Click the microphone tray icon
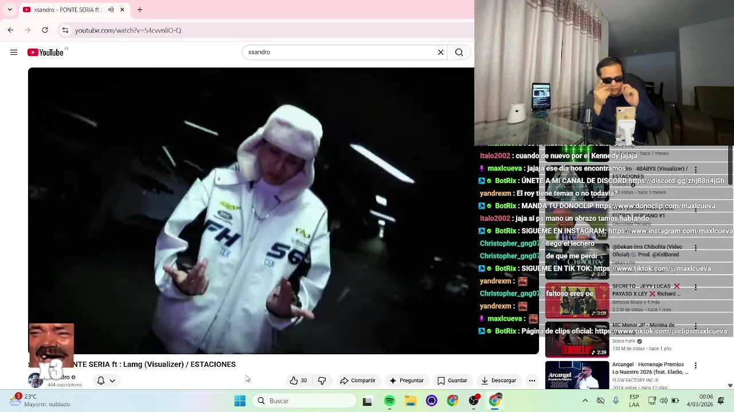 coord(616,401)
